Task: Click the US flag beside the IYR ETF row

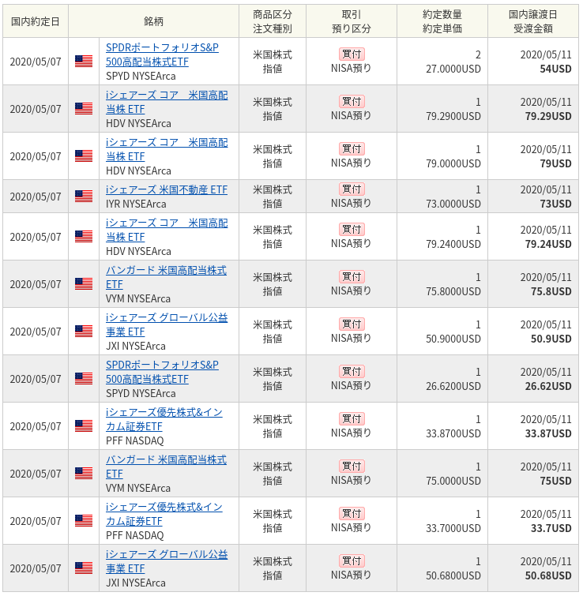Action: pyautogui.click(x=84, y=196)
